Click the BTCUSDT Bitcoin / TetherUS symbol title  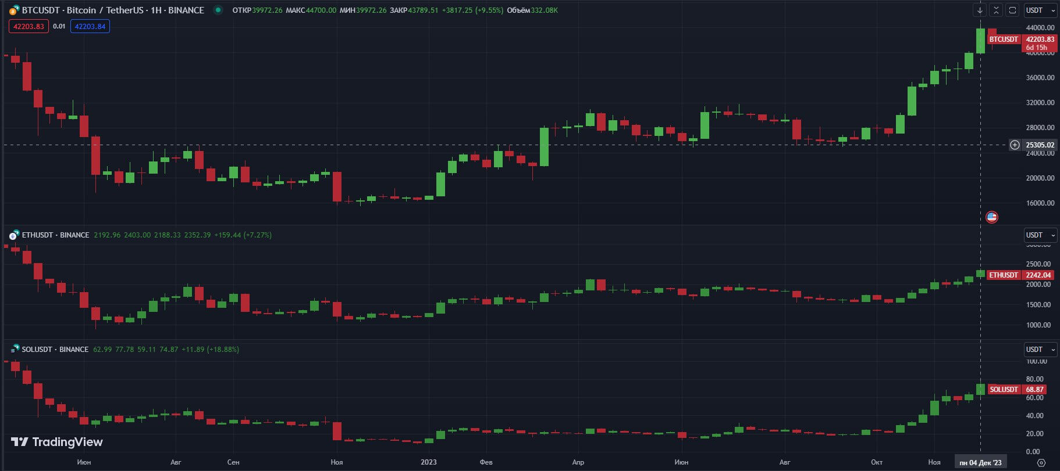(113, 10)
